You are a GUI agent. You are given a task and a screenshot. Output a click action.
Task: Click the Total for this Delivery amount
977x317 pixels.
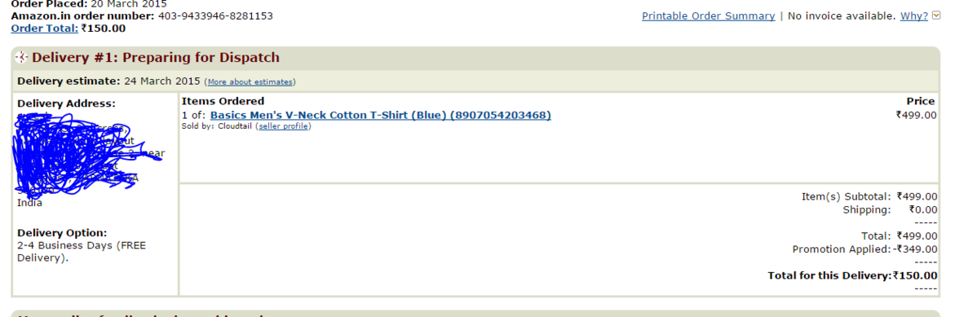(x=915, y=276)
